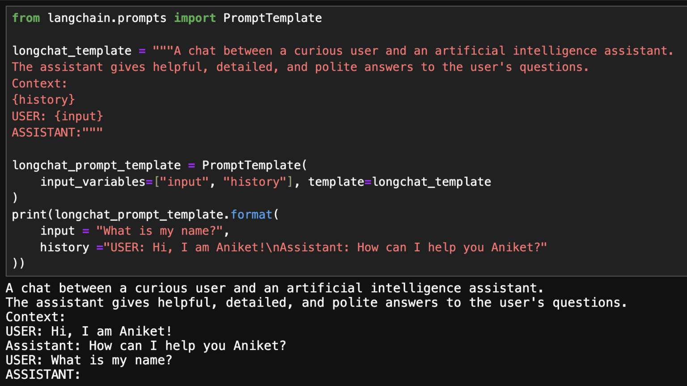Screen dimensions: 687x386
Task: Click the ASSISTANT:""" closing line in code
Action: [57, 133]
